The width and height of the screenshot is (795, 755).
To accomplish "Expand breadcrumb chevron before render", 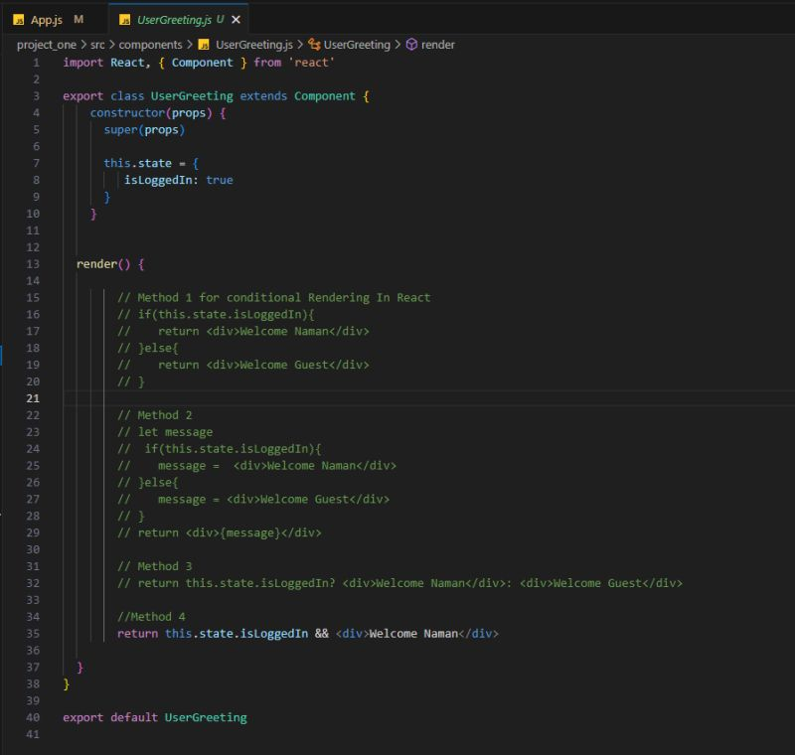I will (x=397, y=45).
